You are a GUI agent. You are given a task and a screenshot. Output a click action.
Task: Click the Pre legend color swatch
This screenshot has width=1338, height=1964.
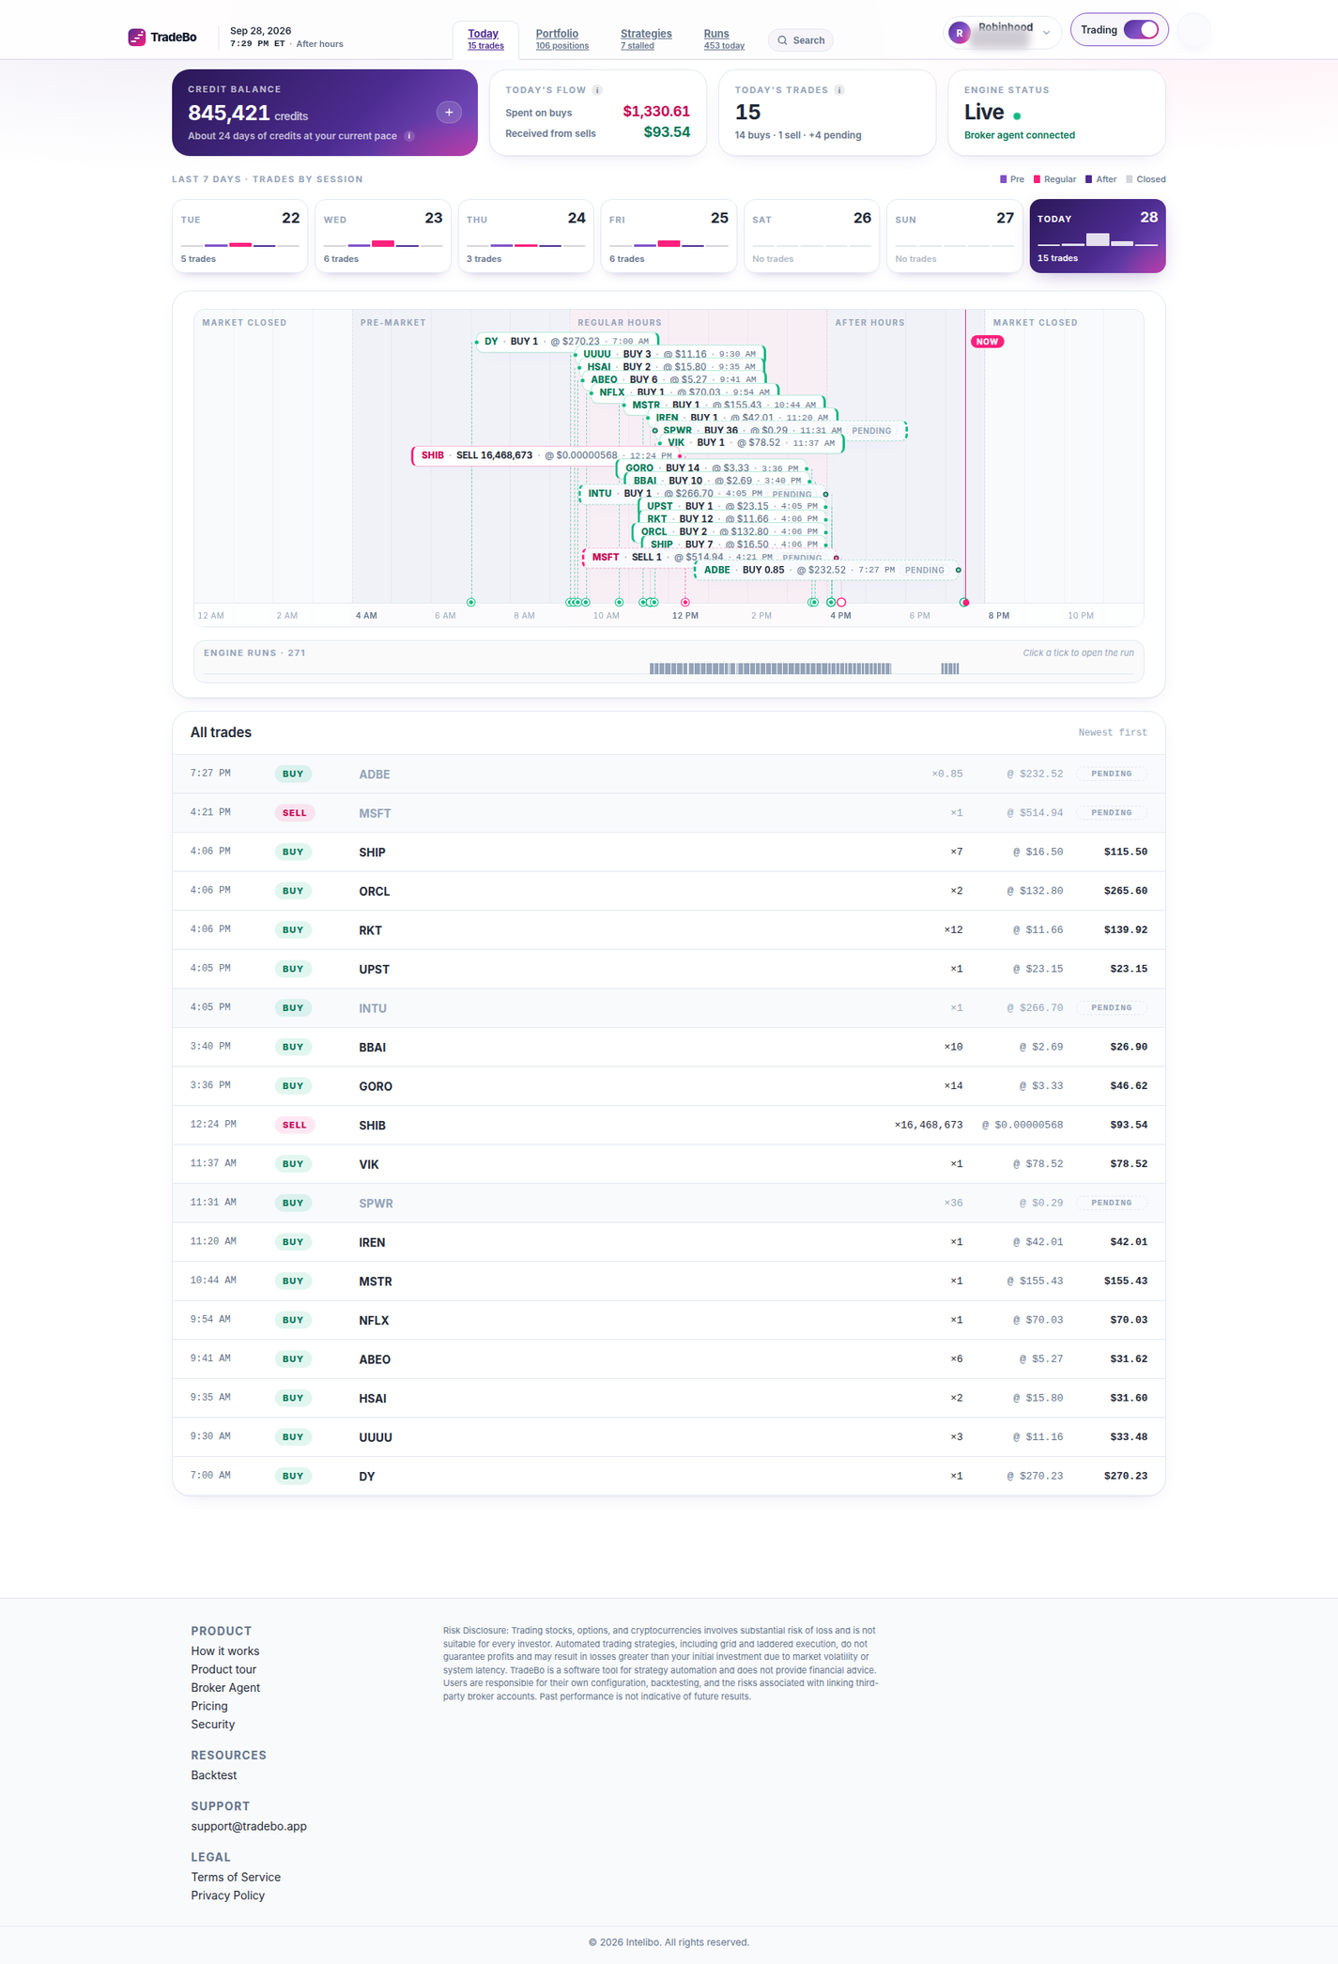(1004, 179)
